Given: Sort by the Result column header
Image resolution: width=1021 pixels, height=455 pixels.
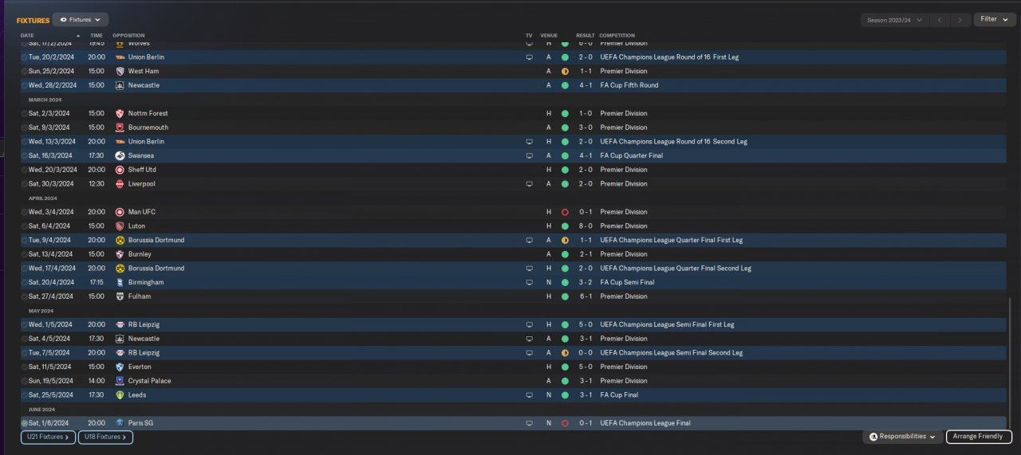Looking at the screenshot, I should 585,36.
